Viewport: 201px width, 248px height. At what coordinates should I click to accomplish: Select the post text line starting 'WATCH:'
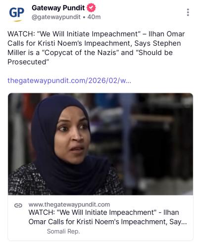coord(96,34)
